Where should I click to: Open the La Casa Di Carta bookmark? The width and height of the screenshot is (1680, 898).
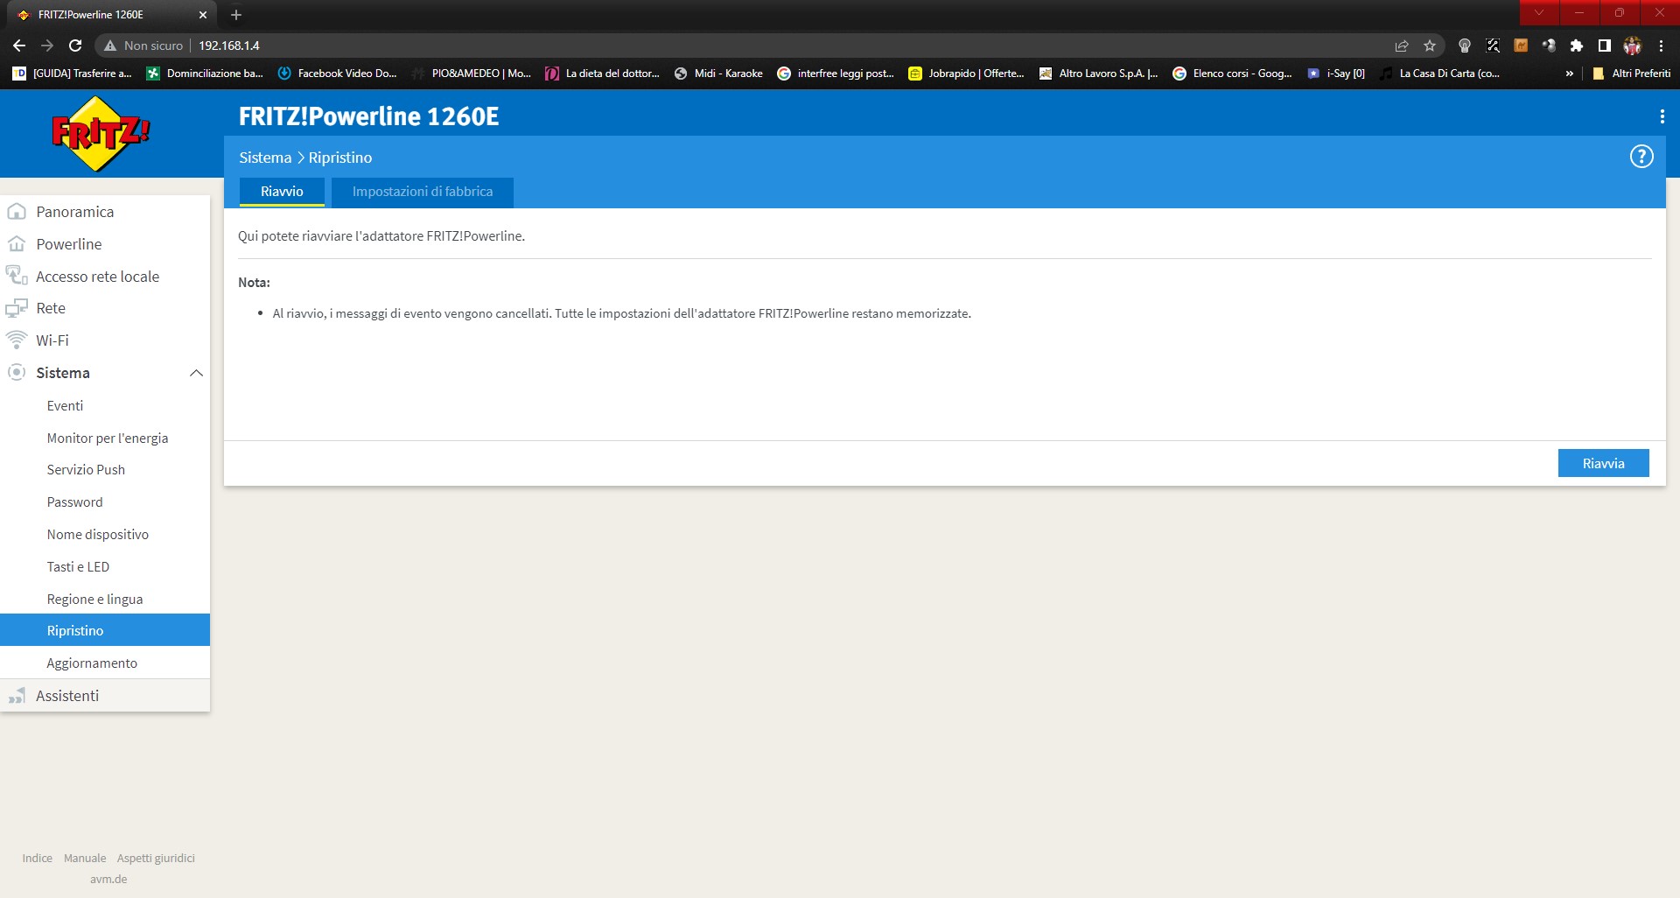(x=1439, y=74)
